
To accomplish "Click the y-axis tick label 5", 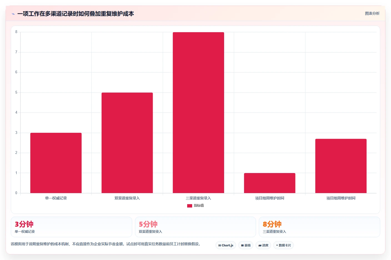I will coord(16,92).
